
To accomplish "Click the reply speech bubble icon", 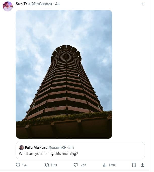I will tap(18, 165).
